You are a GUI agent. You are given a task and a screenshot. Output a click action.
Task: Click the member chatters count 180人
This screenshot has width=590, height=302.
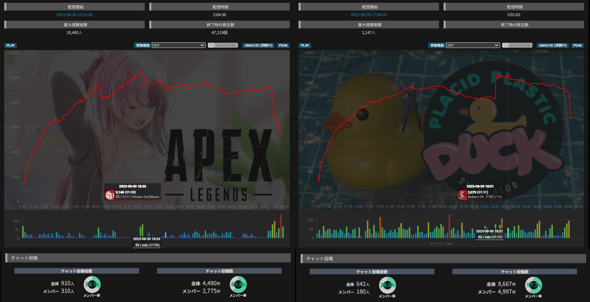(363, 292)
